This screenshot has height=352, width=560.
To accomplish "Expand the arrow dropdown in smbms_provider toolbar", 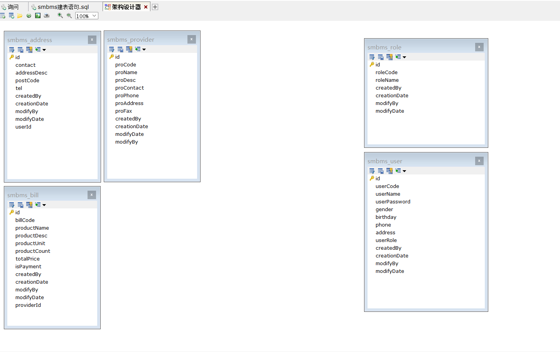I will pos(144,49).
